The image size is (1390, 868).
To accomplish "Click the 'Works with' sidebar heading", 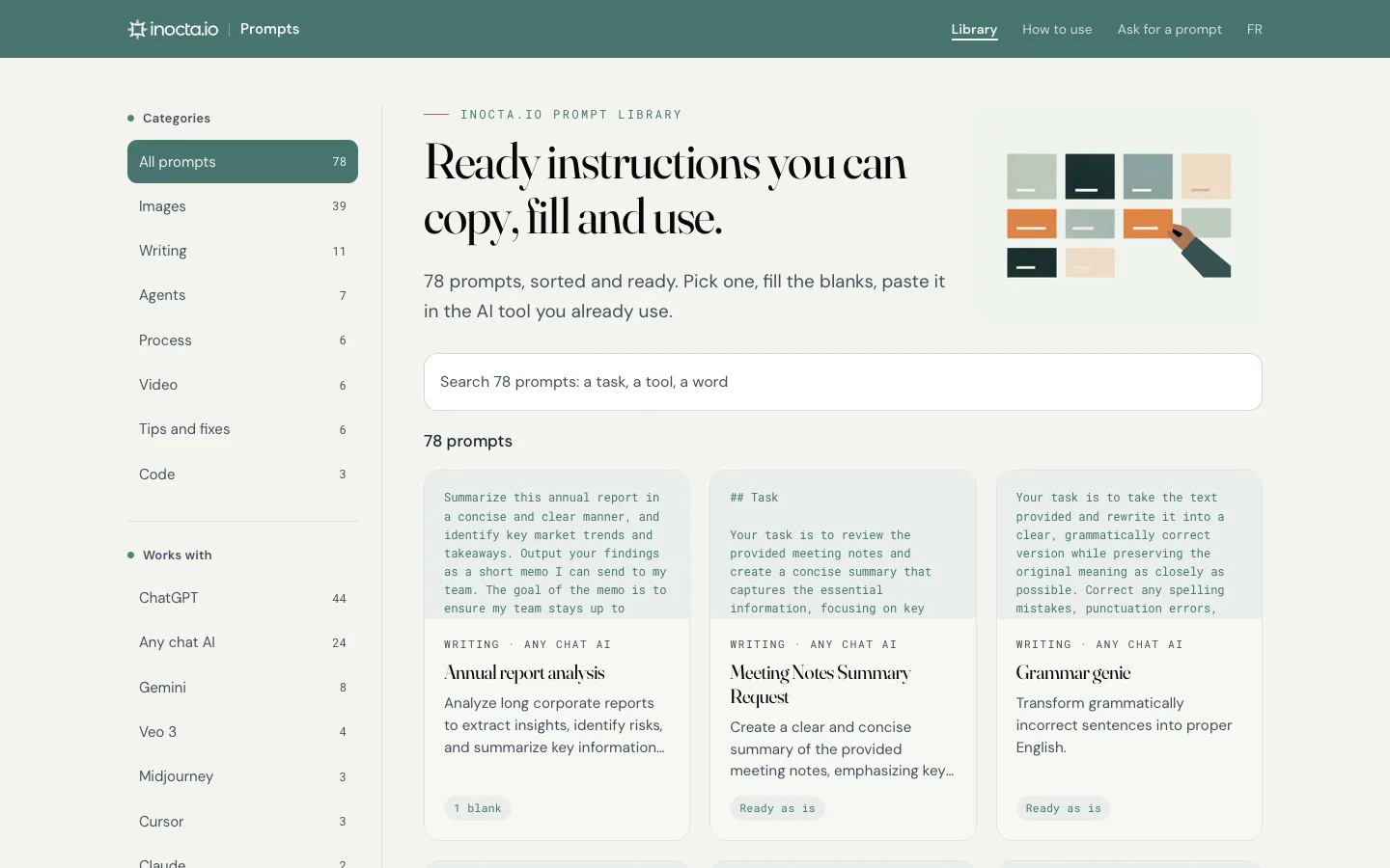I will (178, 555).
